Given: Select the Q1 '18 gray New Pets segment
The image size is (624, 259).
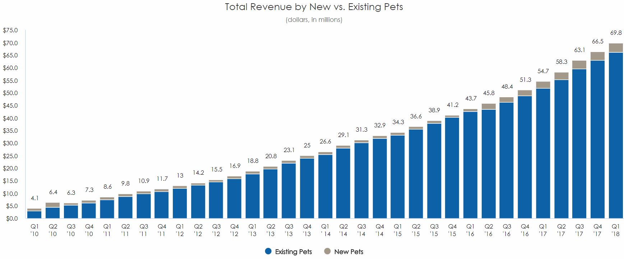Looking at the screenshot, I should [x=616, y=48].
